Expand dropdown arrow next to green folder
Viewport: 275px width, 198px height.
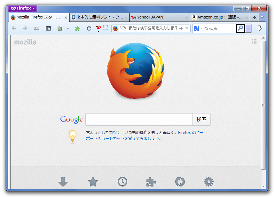pyautogui.click(x=68, y=28)
